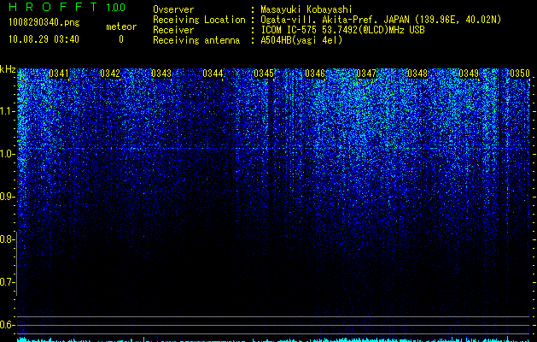
Task: Click the 0348 time marker
Action: pos(417,74)
